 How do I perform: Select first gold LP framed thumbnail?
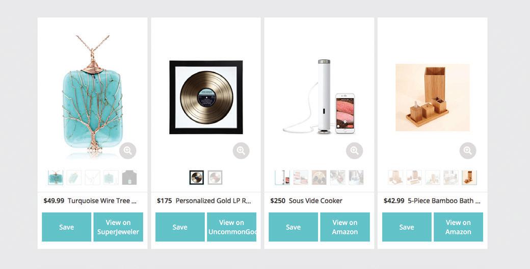(x=197, y=178)
